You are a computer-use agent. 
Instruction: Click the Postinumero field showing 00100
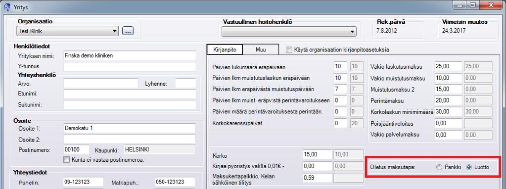click(x=76, y=149)
